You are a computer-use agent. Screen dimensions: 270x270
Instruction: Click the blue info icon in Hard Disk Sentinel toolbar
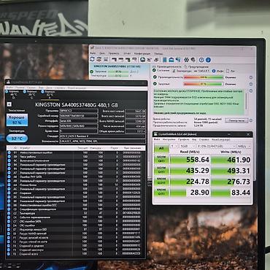pyautogui.click(x=208, y=60)
